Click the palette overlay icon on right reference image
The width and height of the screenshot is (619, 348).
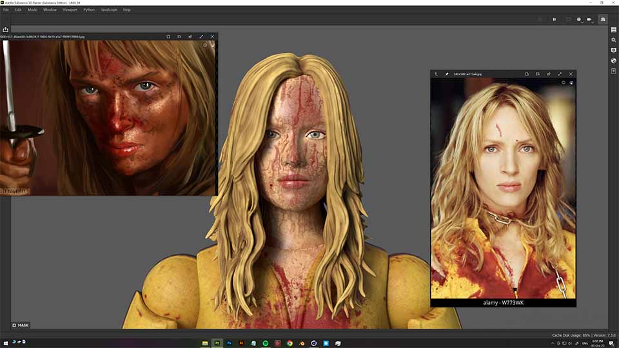(x=571, y=83)
